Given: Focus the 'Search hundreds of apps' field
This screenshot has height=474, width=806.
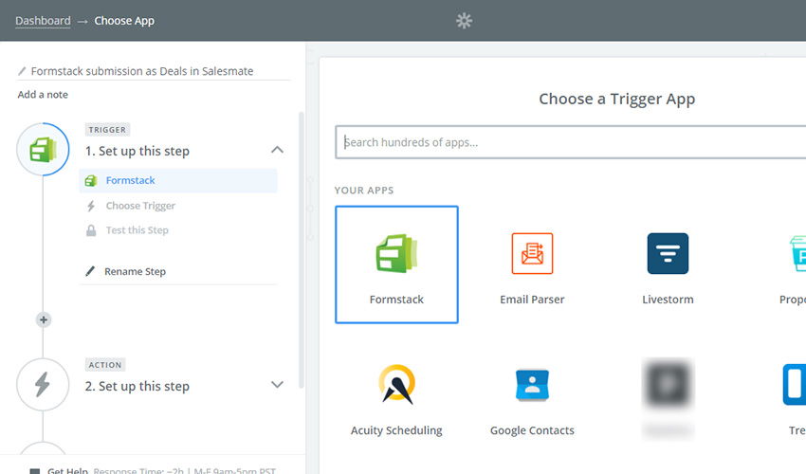Looking at the screenshot, I should point(571,142).
